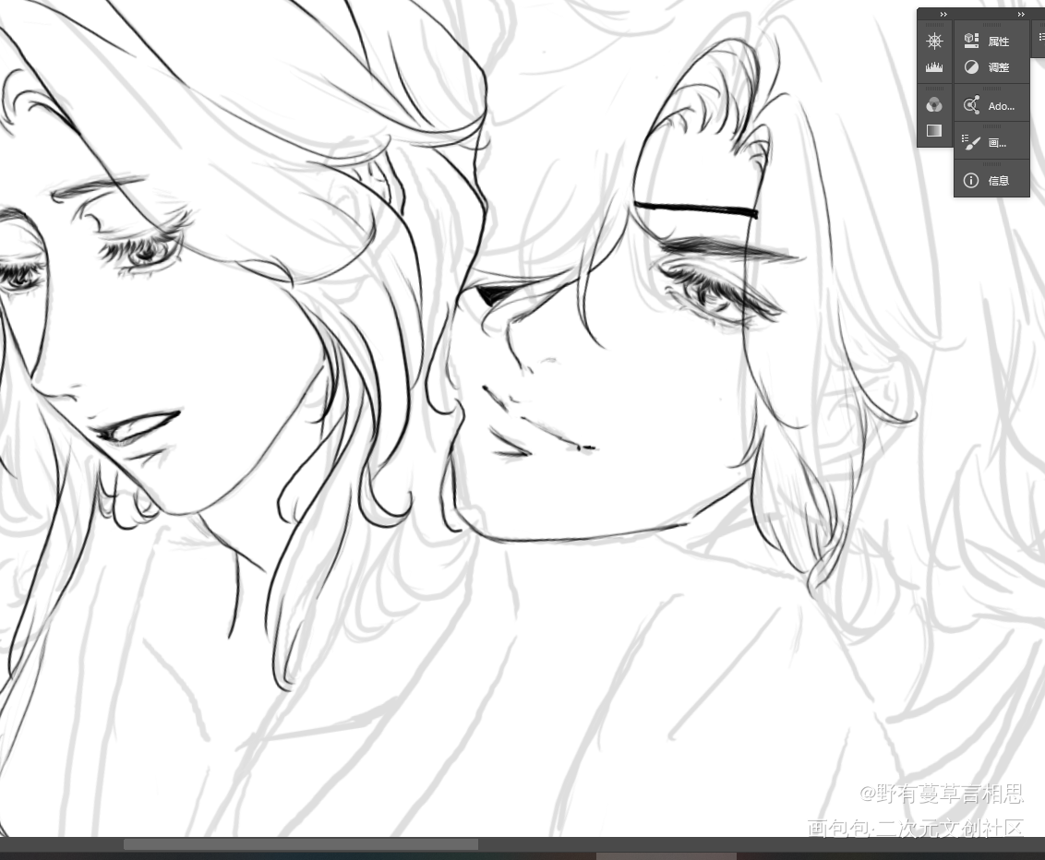The height and width of the screenshot is (860, 1045).
Task: Expand the 属性 dock column via double arrow
Action: coord(1020,15)
